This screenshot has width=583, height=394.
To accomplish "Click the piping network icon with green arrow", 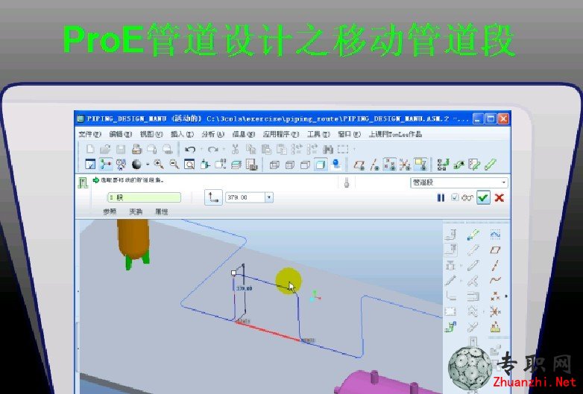I will click(x=443, y=164).
